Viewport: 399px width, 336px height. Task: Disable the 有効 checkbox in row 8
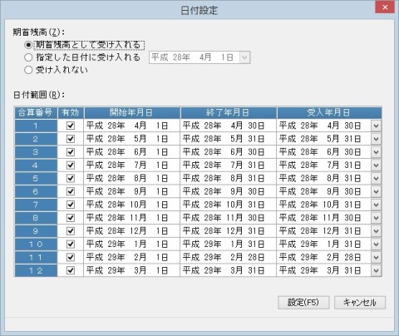71,218
